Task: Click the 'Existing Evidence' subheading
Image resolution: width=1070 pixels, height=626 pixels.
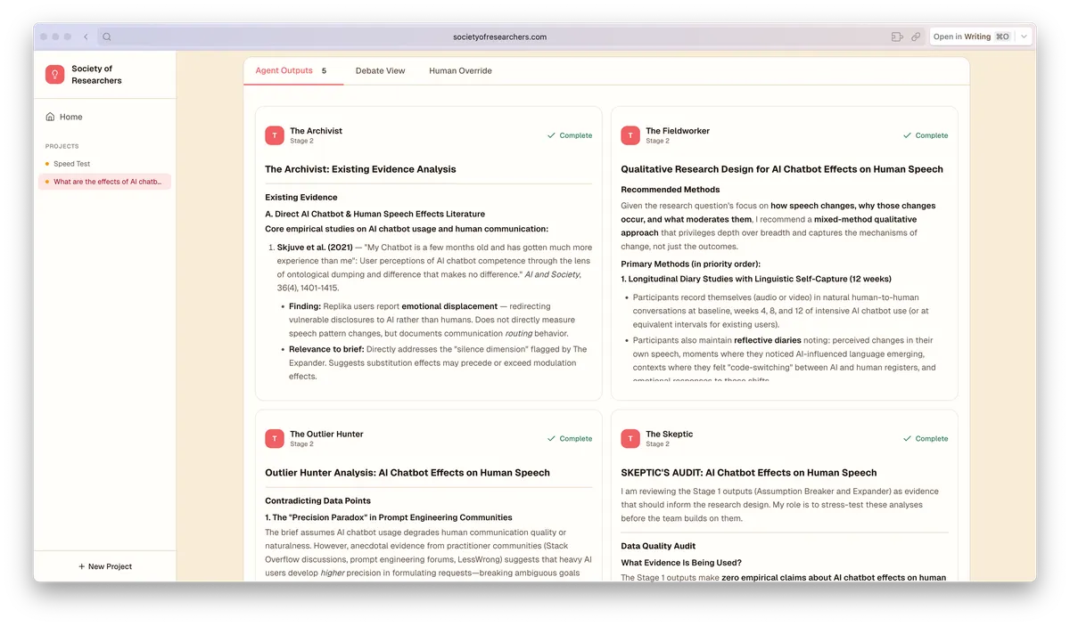Action: click(x=301, y=198)
